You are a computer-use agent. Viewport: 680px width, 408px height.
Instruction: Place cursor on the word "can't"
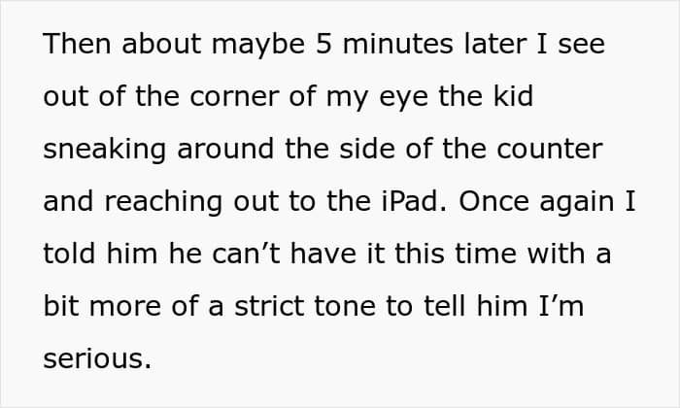(246, 254)
